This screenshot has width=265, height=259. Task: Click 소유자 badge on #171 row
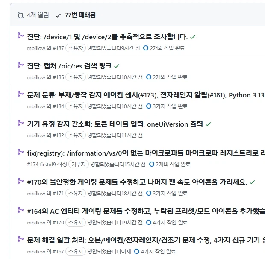(x=76, y=193)
